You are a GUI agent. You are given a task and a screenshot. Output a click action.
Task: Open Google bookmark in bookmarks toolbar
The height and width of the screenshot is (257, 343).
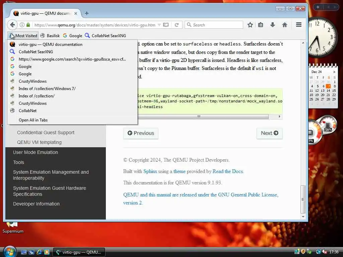click(73, 35)
